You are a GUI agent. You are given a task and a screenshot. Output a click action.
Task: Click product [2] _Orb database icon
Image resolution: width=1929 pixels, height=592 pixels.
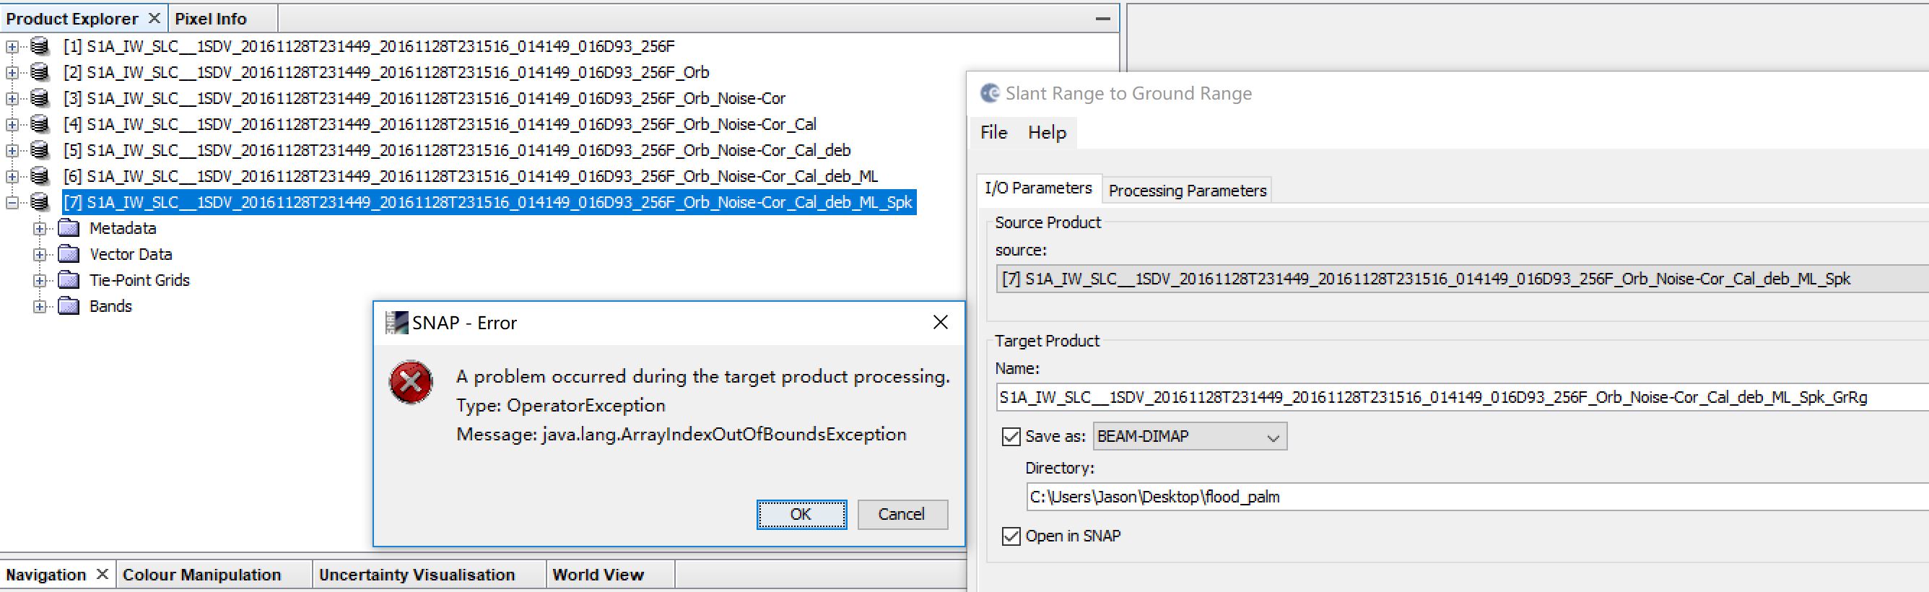pyautogui.click(x=40, y=73)
